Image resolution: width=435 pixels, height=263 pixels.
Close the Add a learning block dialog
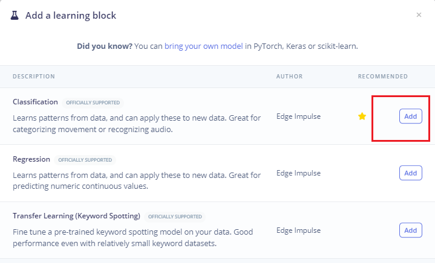[x=419, y=15]
